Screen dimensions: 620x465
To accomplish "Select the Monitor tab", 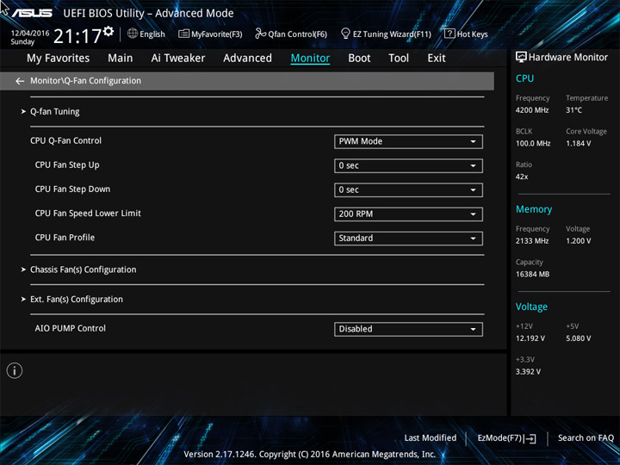I will pyautogui.click(x=310, y=59).
